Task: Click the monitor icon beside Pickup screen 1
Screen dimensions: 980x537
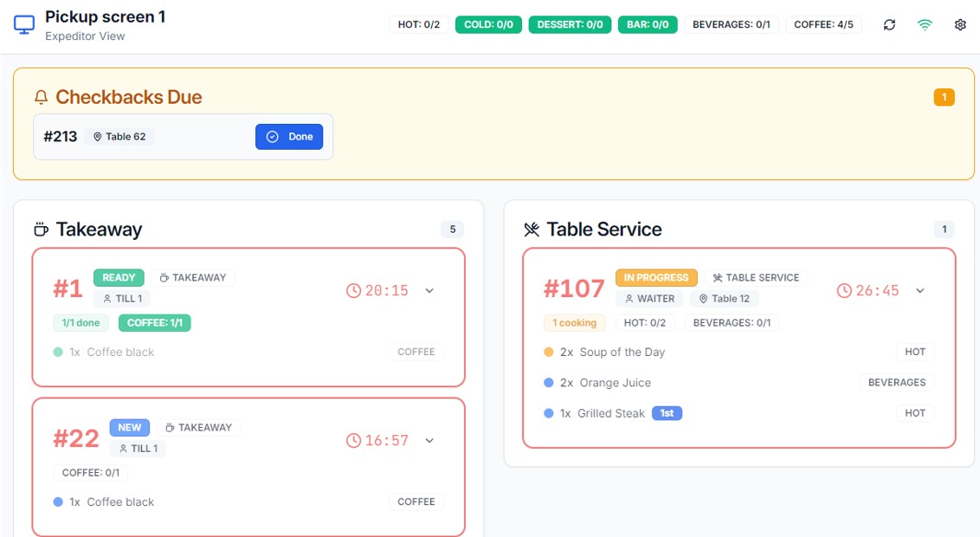Action: point(25,24)
